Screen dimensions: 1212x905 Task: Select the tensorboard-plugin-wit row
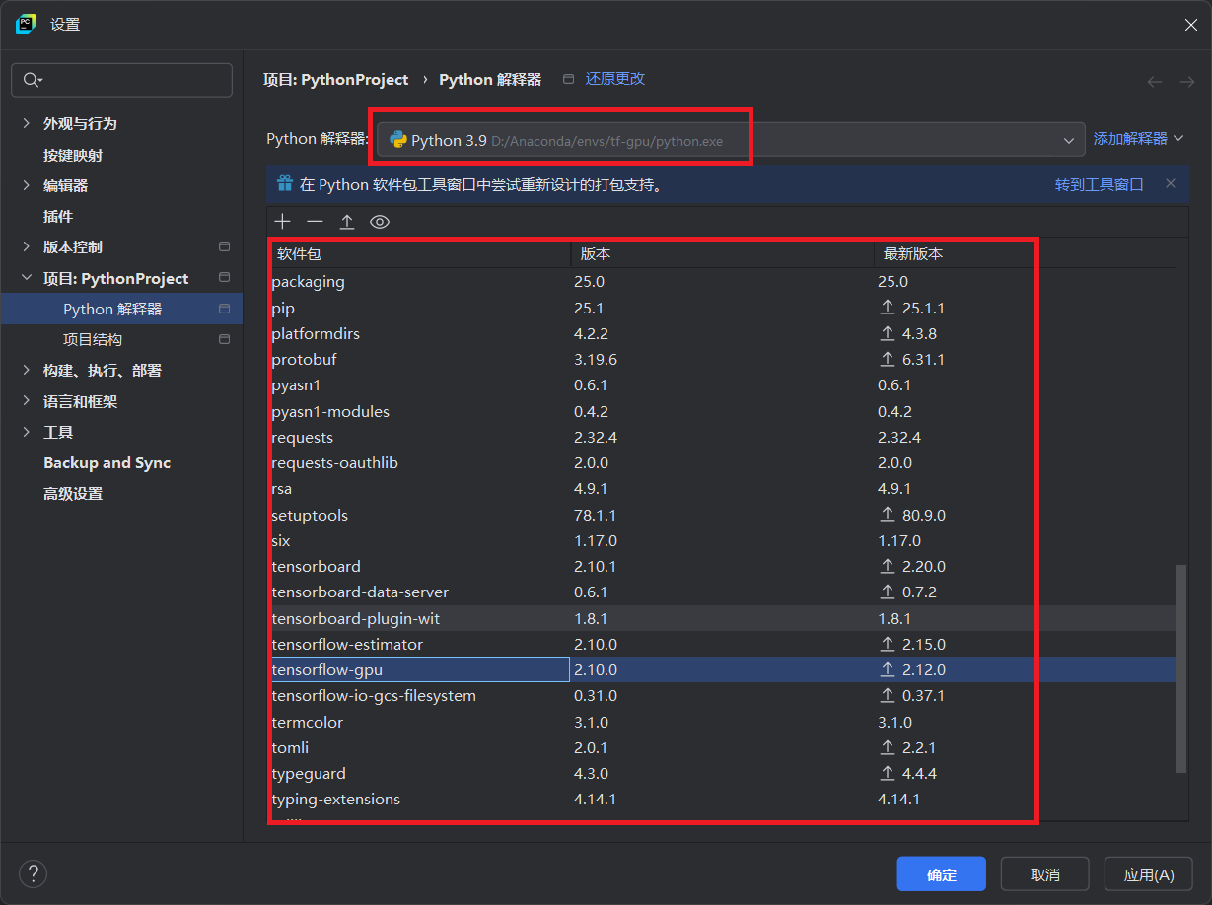pos(721,618)
